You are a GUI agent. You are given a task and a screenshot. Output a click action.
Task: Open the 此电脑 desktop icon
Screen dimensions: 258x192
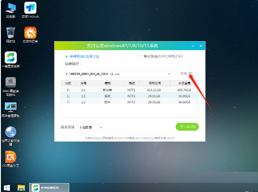tap(10, 9)
